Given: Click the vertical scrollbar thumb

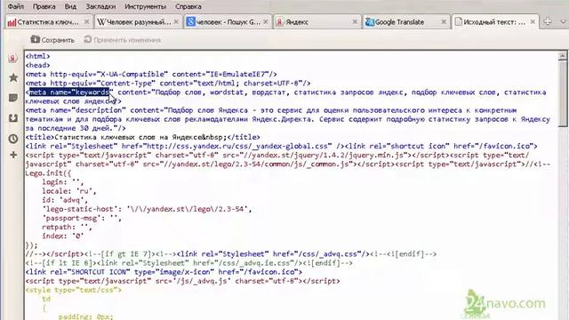Looking at the screenshot, I should [x=563, y=93].
